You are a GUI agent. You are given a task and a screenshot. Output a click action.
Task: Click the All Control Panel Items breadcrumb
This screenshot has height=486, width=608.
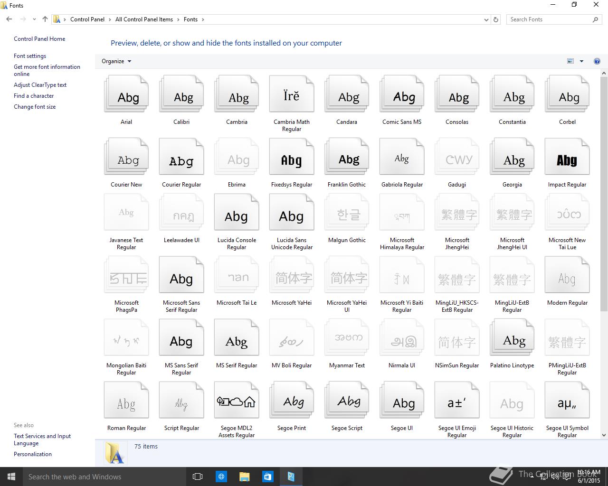click(144, 19)
